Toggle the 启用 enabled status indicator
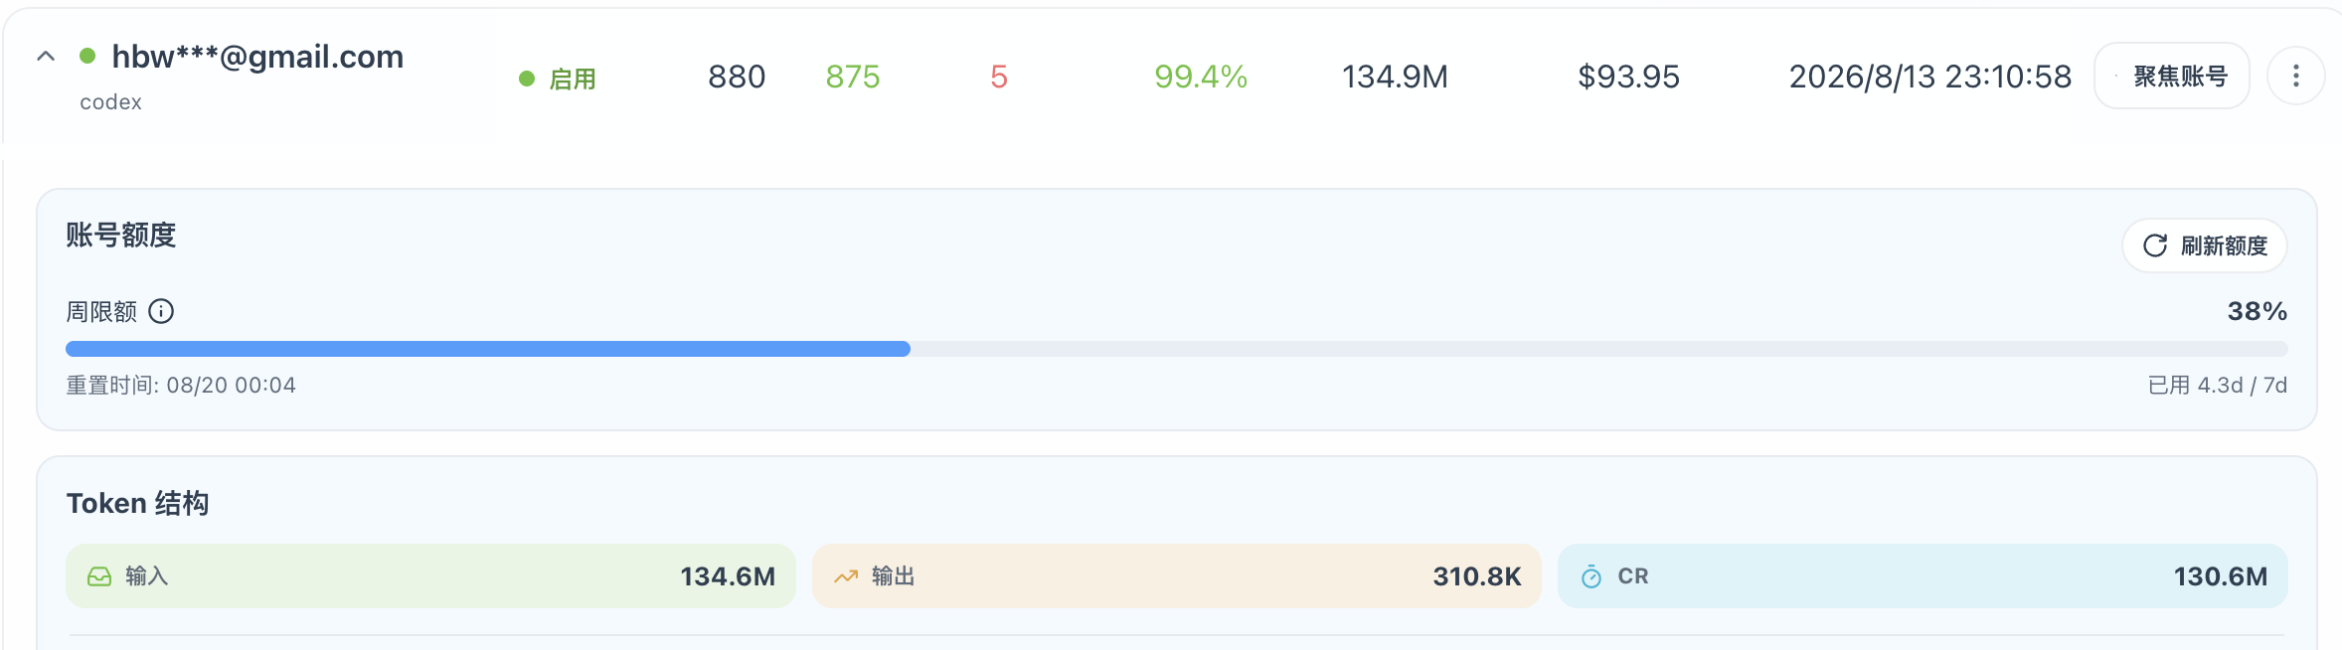Viewport: 2342px width, 650px height. pyautogui.click(x=559, y=79)
